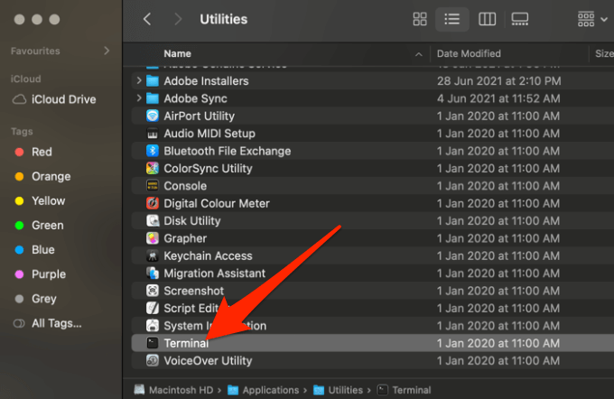Select the Keychain Access icon

pyautogui.click(x=153, y=256)
